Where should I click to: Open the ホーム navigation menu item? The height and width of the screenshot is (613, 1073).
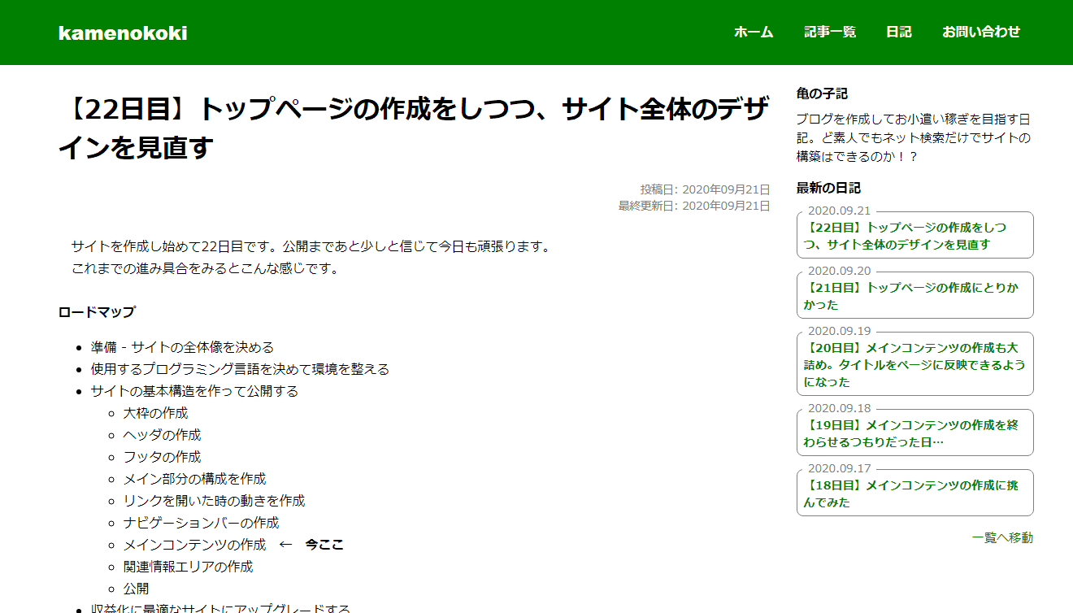pyautogui.click(x=750, y=33)
